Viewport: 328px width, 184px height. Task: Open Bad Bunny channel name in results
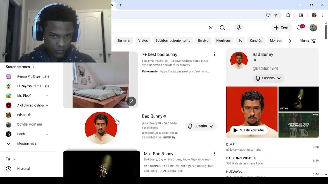pyautogui.click(x=152, y=116)
